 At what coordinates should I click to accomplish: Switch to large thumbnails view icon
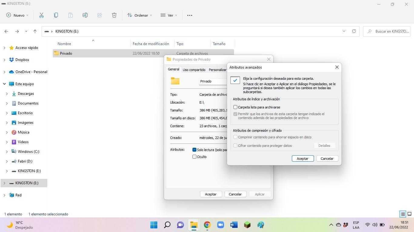409,214
